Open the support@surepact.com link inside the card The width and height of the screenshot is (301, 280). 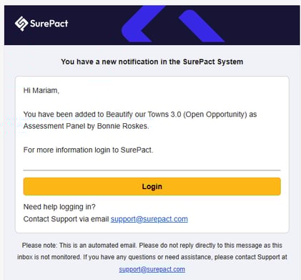coord(149,219)
